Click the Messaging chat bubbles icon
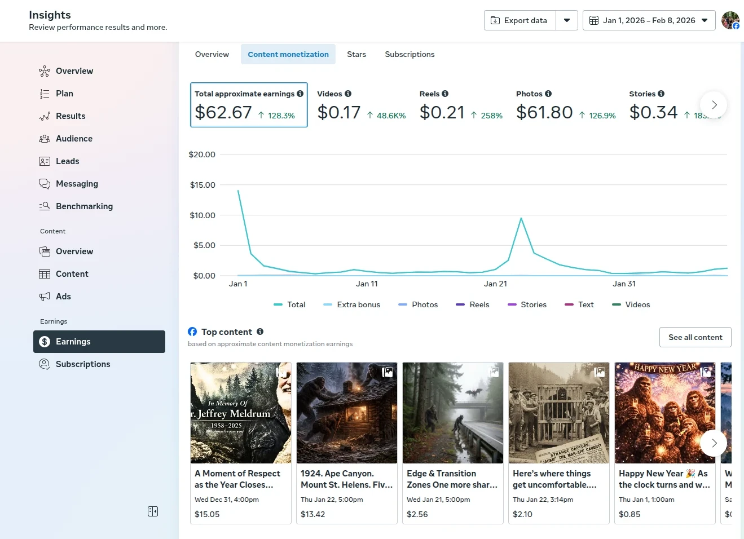The image size is (744, 539). pyautogui.click(x=45, y=184)
